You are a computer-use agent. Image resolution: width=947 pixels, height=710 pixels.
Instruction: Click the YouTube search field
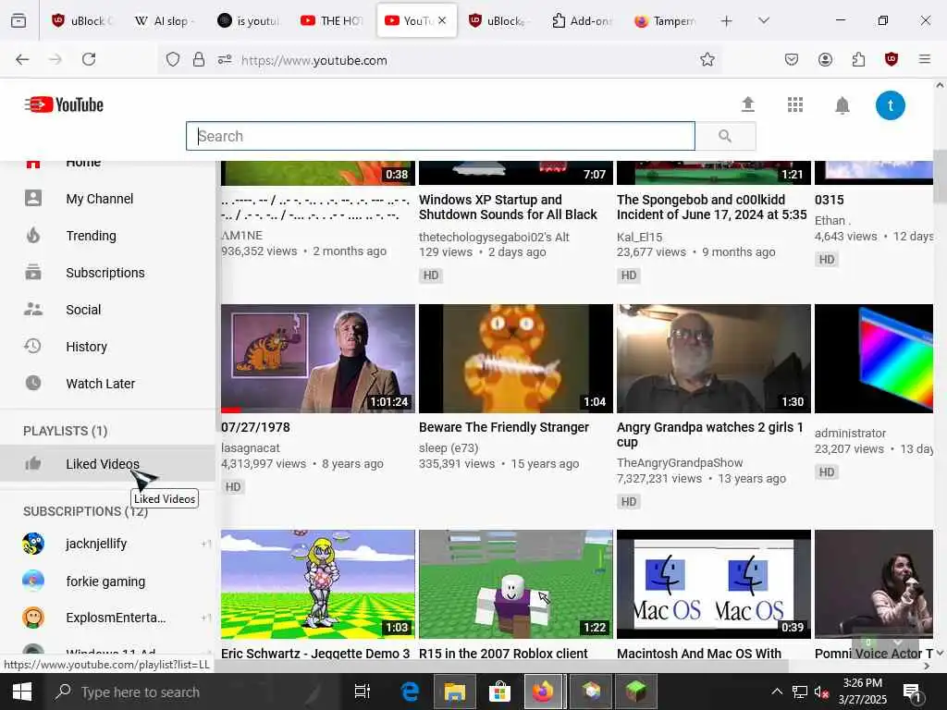[441, 136]
